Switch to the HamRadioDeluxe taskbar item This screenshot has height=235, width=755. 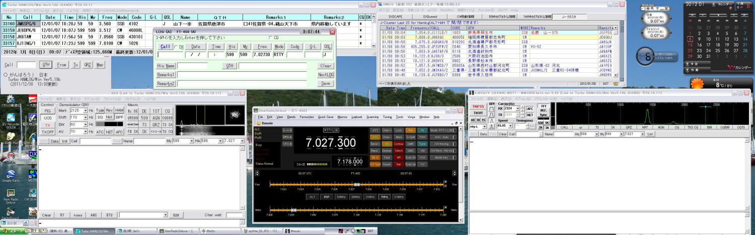coord(178,231)
